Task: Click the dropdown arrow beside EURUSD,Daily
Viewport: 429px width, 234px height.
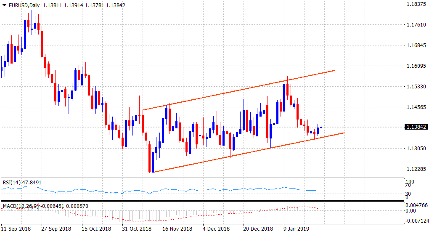Action: coord(4,5)
